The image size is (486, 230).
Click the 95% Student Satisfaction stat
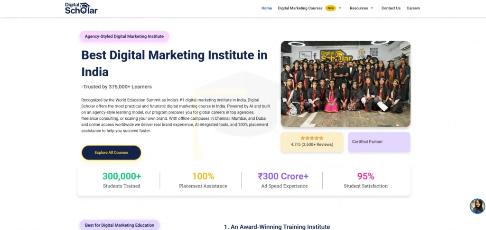click(365, 180)
